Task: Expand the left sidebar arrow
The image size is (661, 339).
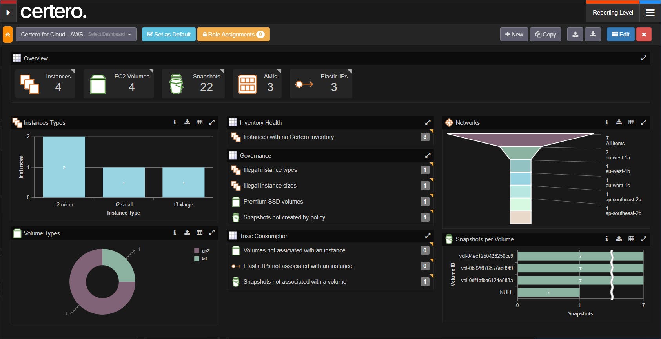Action: [x=8, y=13]
